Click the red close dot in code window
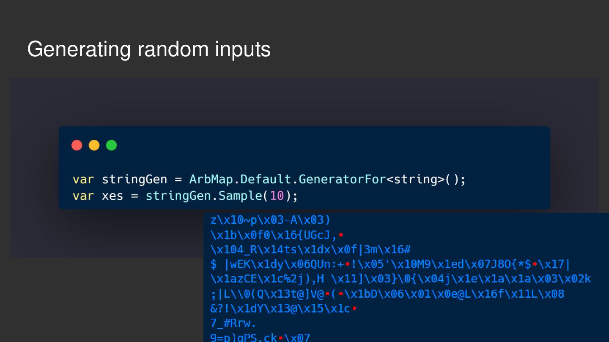The width and height of the screenshot is (609, 342). click(x=77, y=145)
